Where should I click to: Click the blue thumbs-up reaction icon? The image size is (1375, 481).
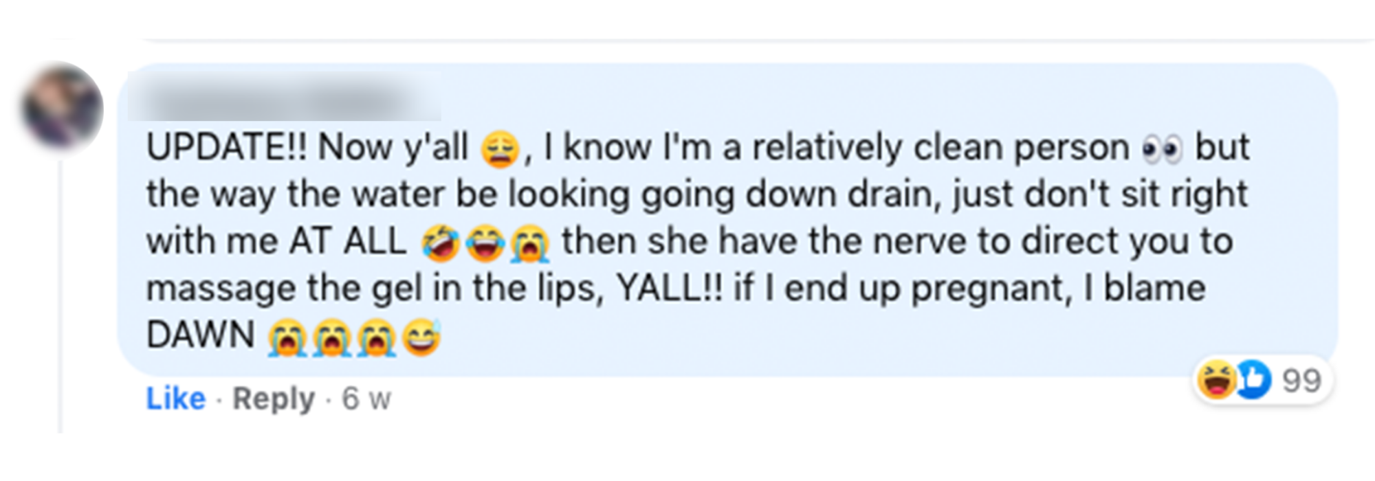(x=1253, y=379)
